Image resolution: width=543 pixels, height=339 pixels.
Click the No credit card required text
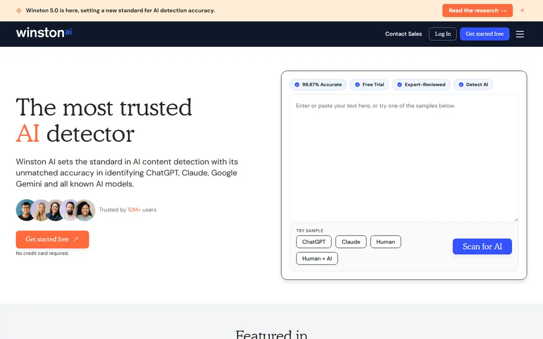[x=42, y=253]
